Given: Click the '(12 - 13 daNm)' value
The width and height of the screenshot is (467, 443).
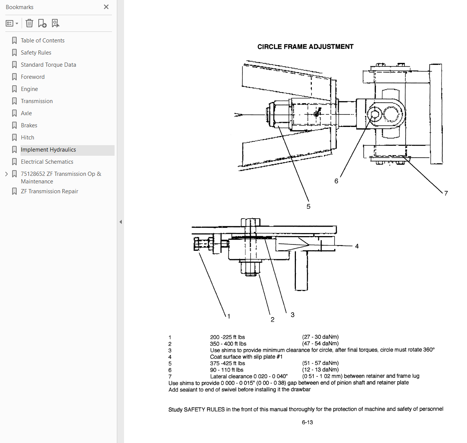Looking at the screenshot, I should pos(321,369).
